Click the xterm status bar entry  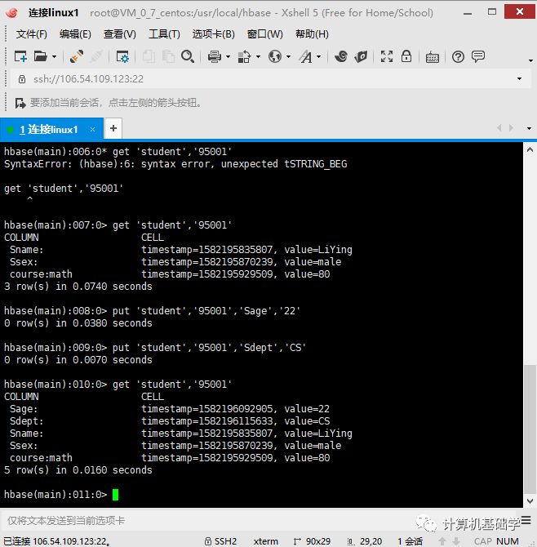click(x=266, y=541)
